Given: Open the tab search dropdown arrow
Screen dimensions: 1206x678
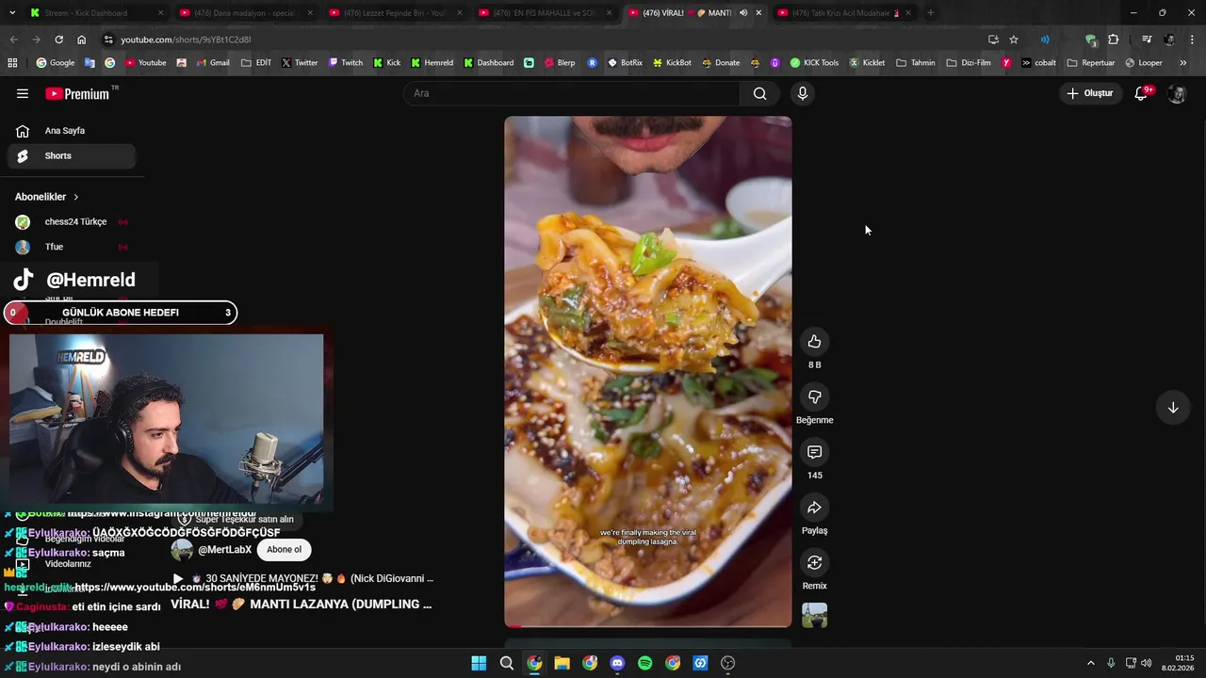Looking at the screenshot, I should click(x=12, y=13).
